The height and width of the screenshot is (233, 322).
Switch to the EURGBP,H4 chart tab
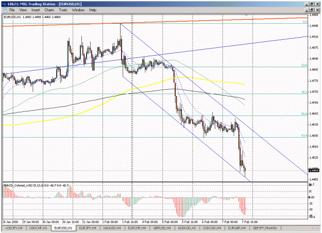tap(237, 228)
